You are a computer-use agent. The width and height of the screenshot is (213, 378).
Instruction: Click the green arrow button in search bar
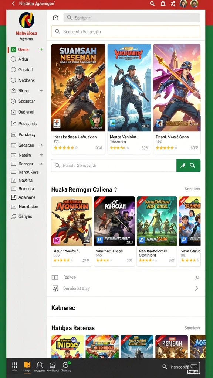(183, 165)
